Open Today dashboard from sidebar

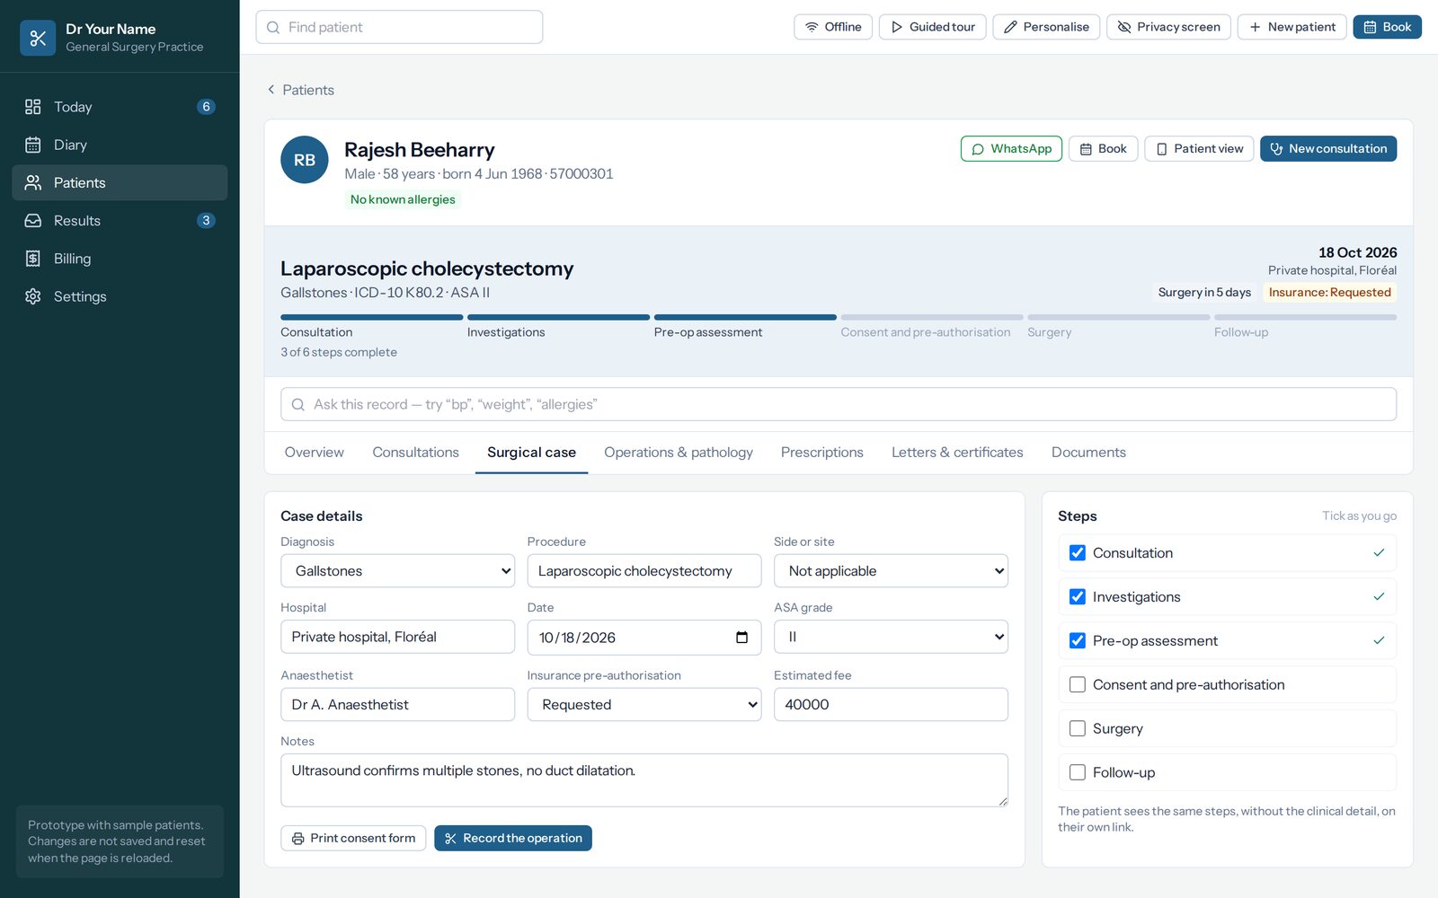120,107
